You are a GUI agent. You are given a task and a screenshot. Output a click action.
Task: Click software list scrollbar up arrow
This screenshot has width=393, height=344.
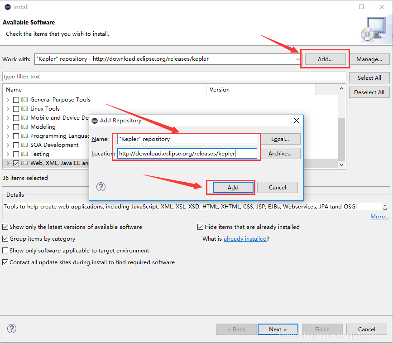(x=341, y=88)
